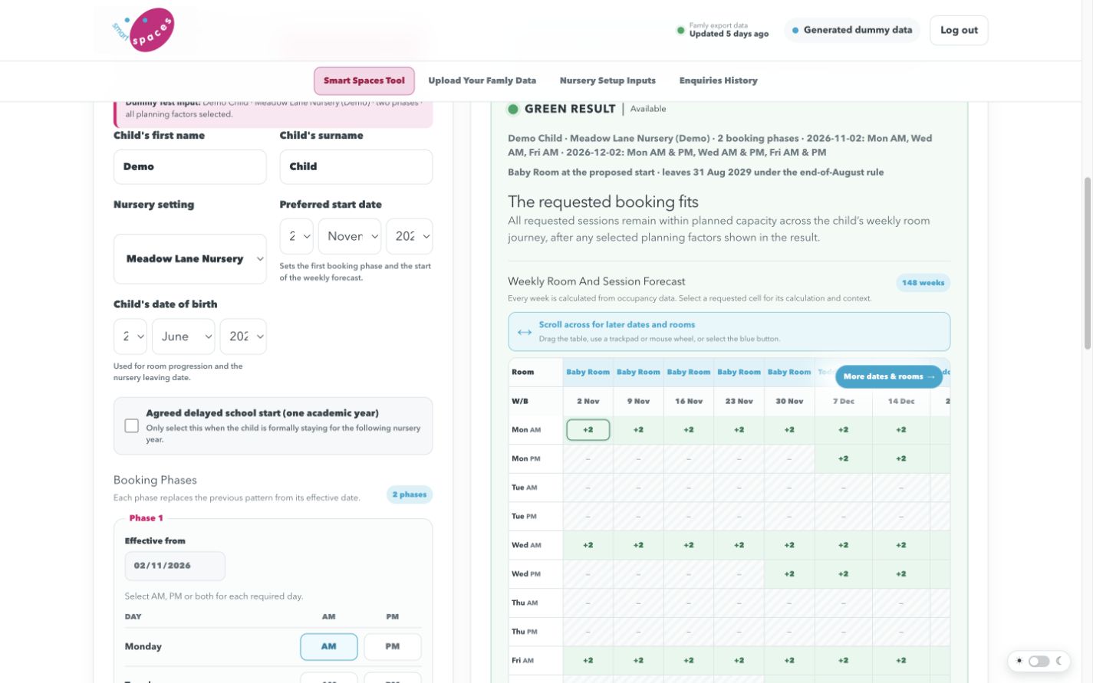Viewport: 1093px width, 683px height.
Task: Switch to the Smart Spaces Tool tab
Action: coord(364,80)
